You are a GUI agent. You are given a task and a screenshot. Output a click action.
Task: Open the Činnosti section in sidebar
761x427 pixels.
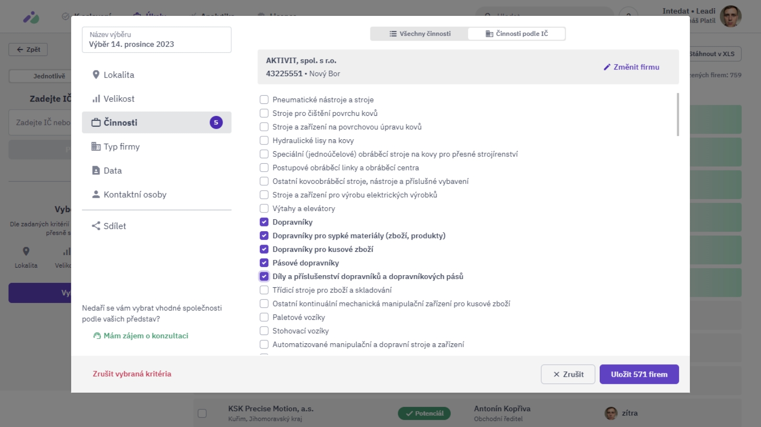point(157,123)
